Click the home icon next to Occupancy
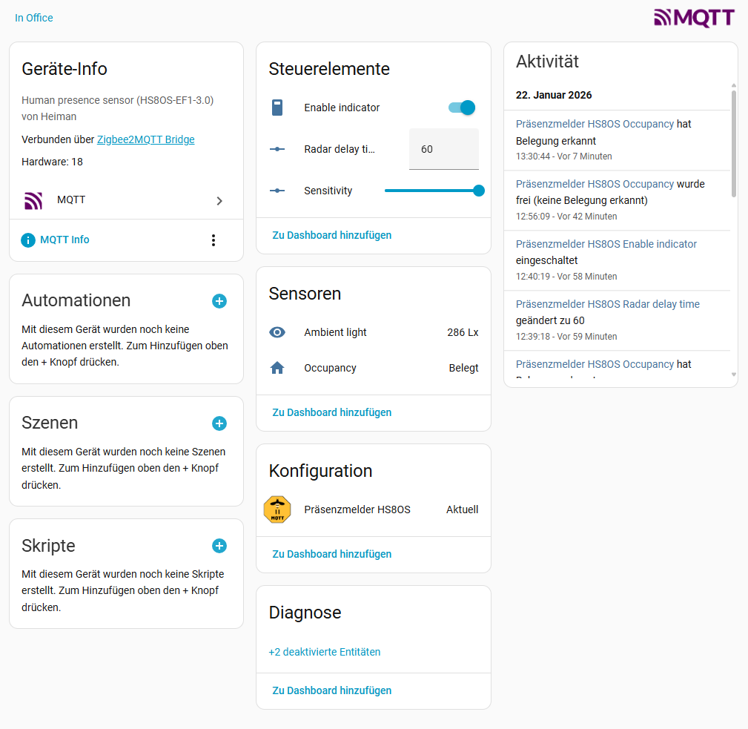 coord(277,368)
